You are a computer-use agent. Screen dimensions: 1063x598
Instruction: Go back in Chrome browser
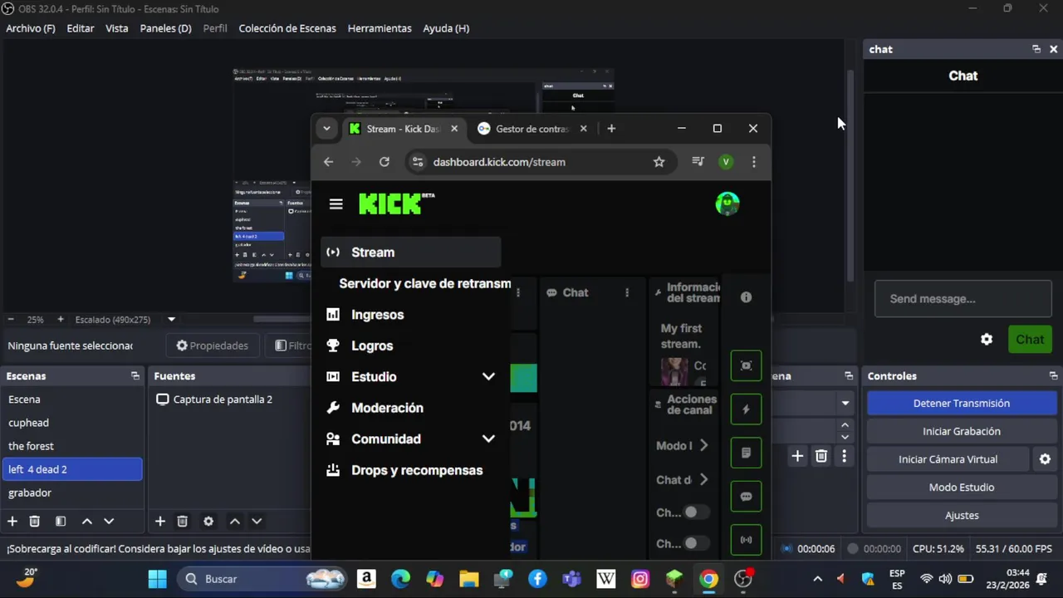coord(328,162)
